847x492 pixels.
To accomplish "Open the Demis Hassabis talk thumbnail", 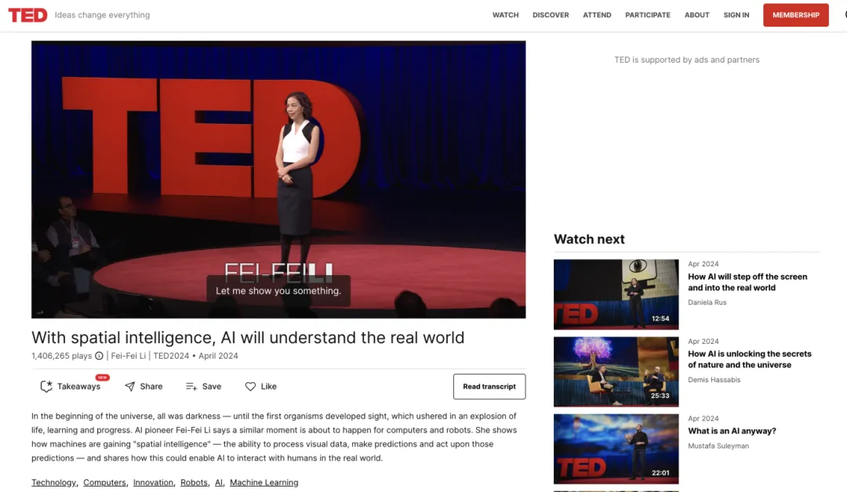I will point(616,371).
